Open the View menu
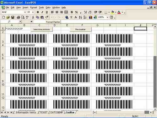 [x=19, y=8]
